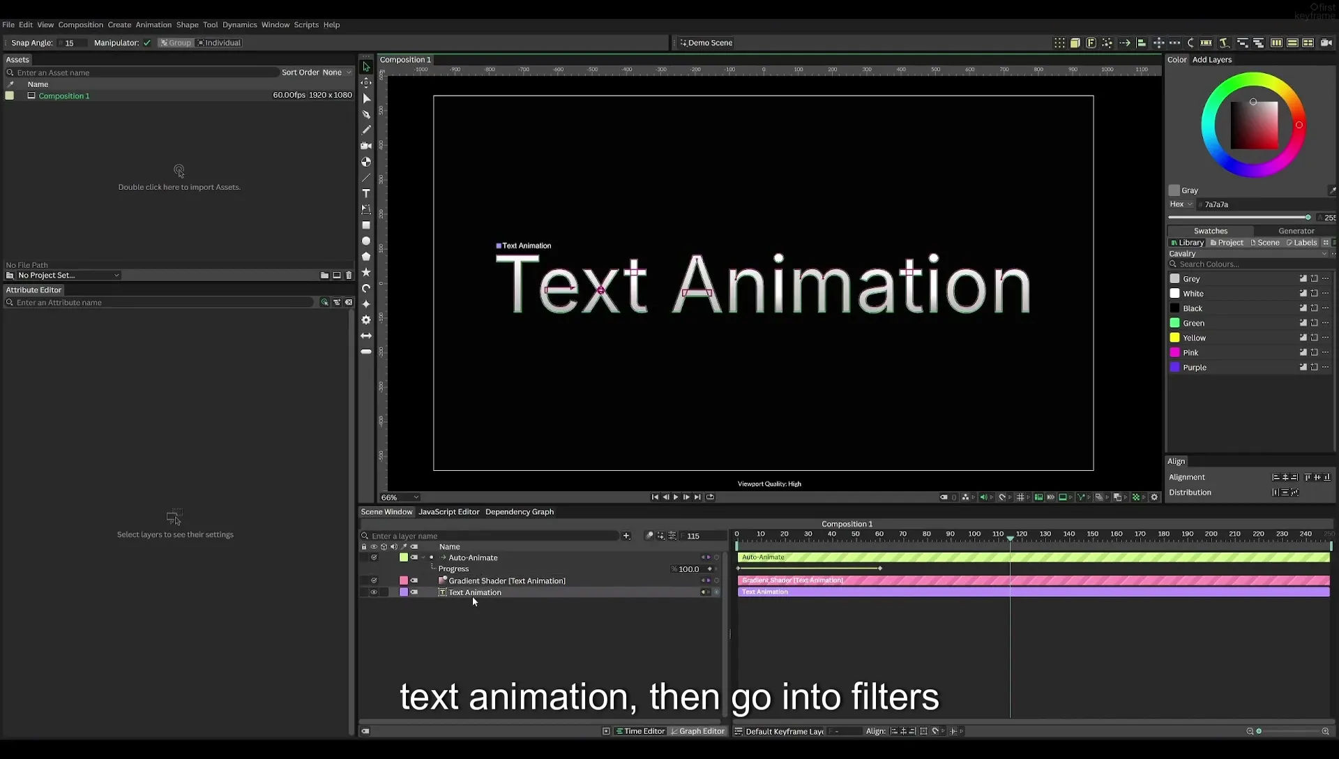Screen dimensions: 1339x759
Task: Pick the Pink color swatch
Action: [1175, 353]
